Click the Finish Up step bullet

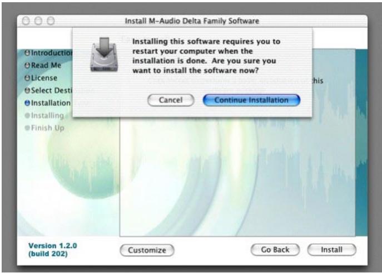tap(27, 128)
